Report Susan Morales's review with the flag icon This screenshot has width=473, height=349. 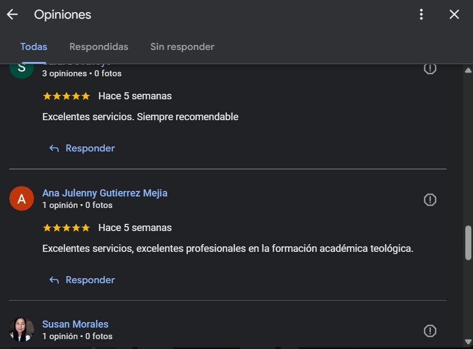(430, 331)
